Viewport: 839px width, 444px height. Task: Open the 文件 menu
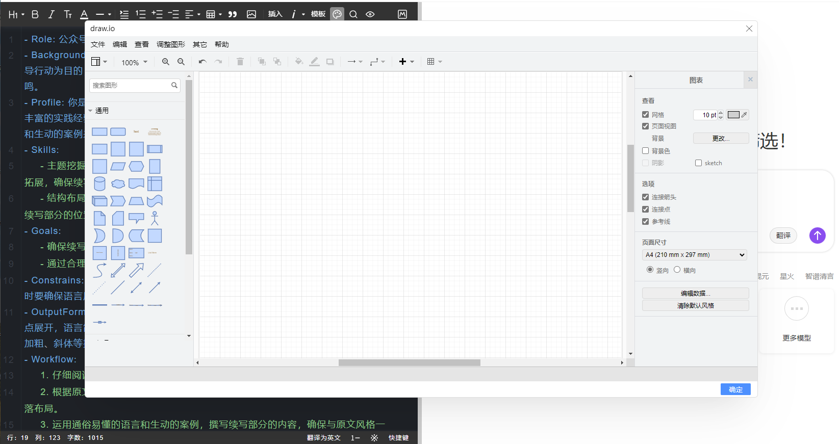[97, 44]
